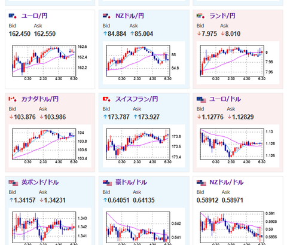
Task: Click the Euro/Dollar flag icon
Action: (x=201, y=99)
